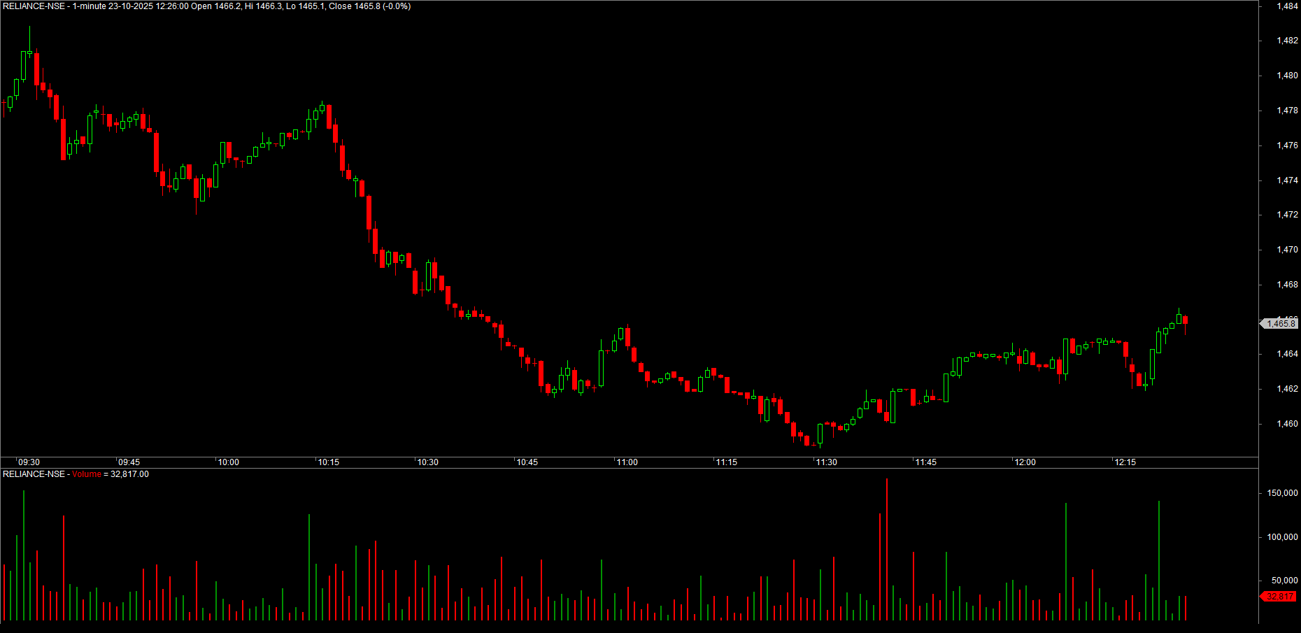Select the 10:15 time axis label
Screen dimensions: 1301x633
(329, 462)
